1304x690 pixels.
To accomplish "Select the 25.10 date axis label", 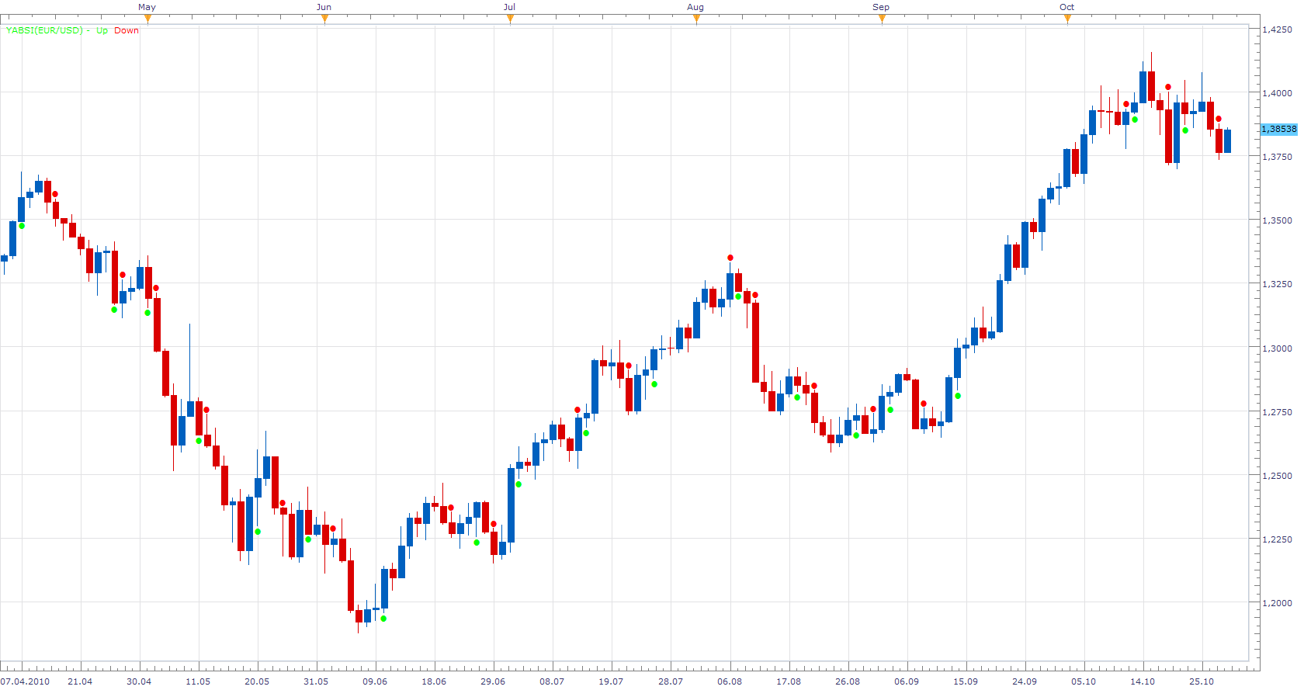I will [1202, 681].
